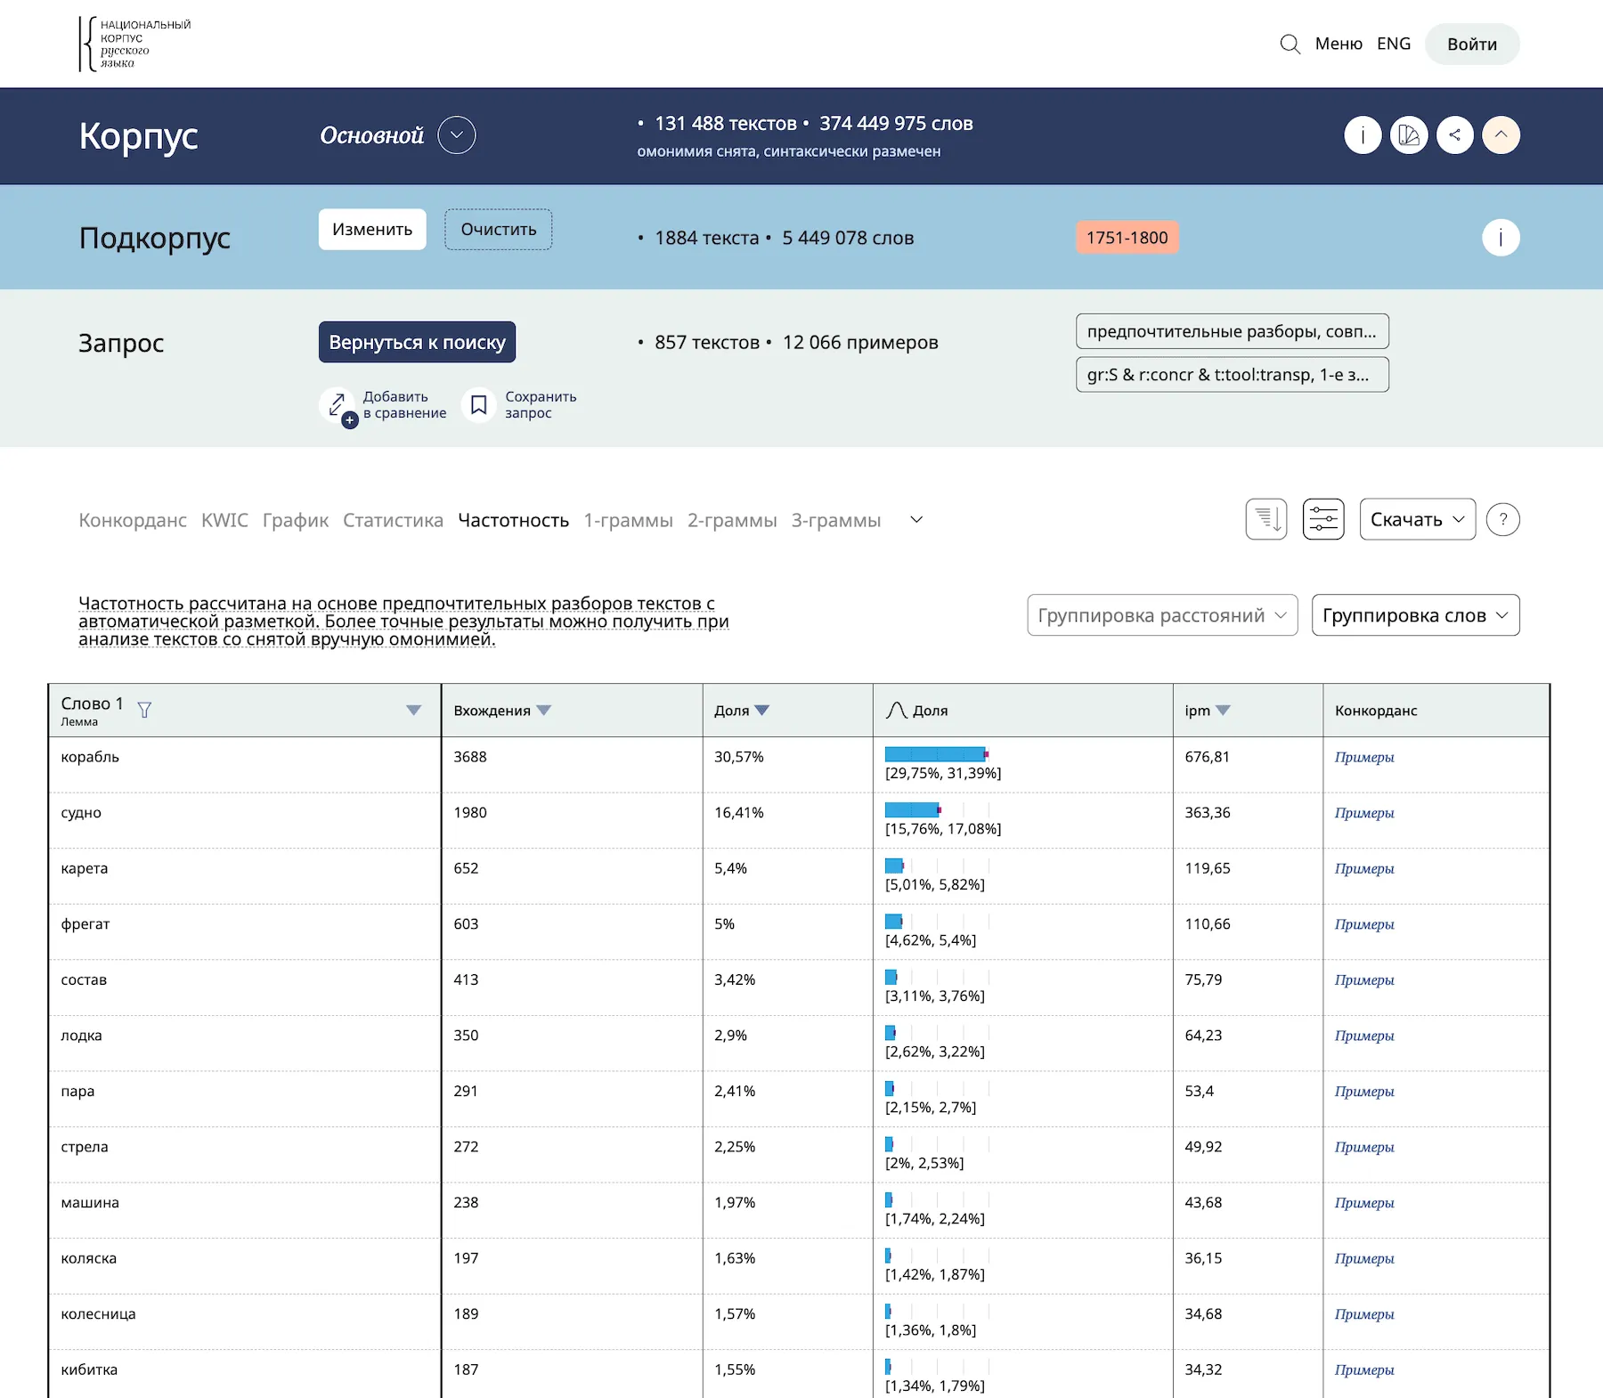The height and width of the screenshot is (1398, 1603).
Task: Open Примеры link for состав
Action: pos(1364,979)
